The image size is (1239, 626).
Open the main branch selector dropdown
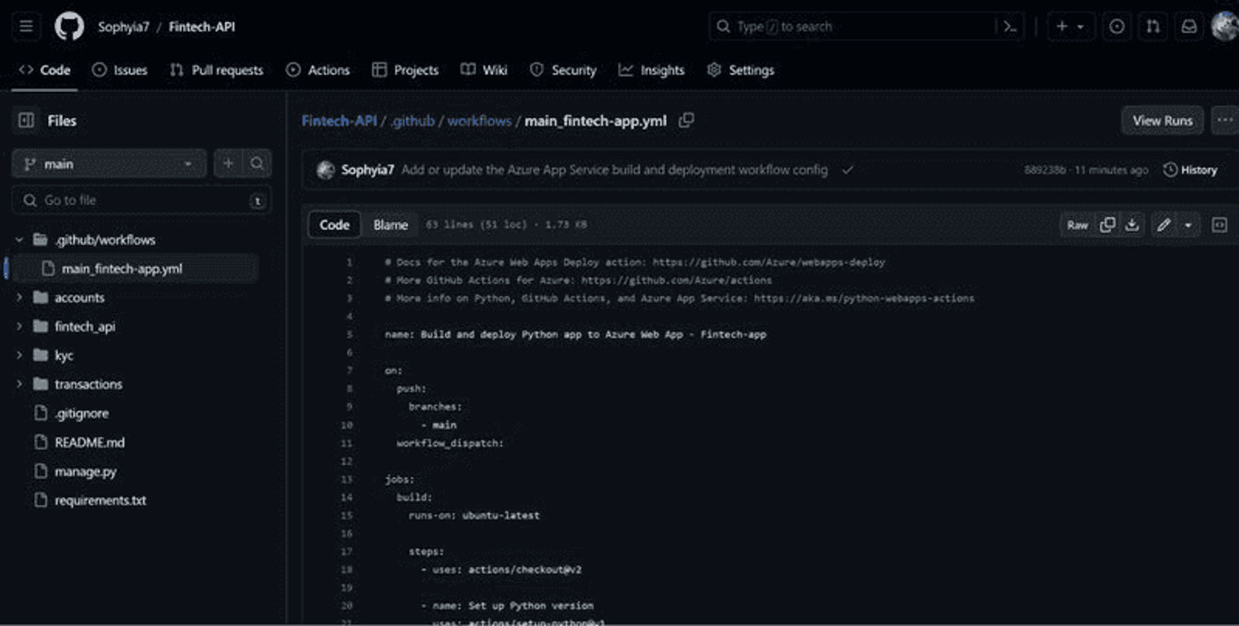109,164
